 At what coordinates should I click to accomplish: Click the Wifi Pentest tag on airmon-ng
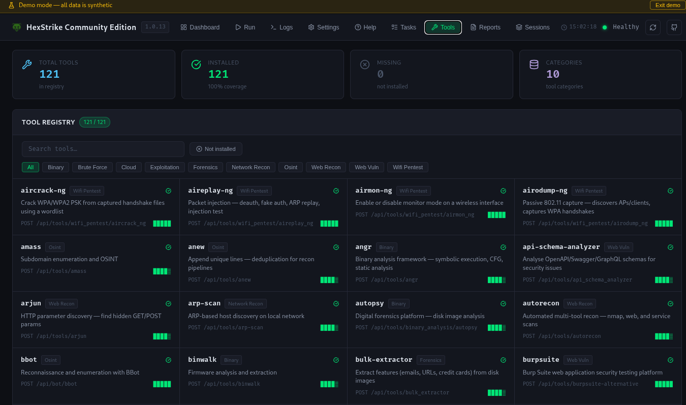pyautogui.click(x=414, y=191)
